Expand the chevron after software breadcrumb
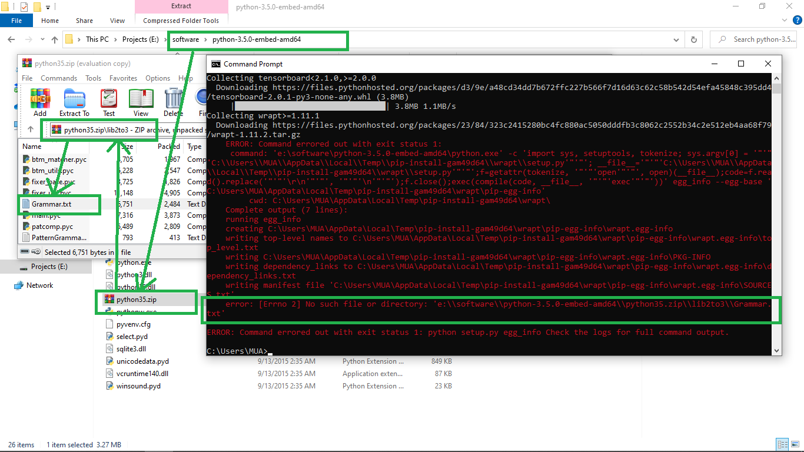Image resolution: width=804 pixels, height=452 pixels. click(205, 39)
